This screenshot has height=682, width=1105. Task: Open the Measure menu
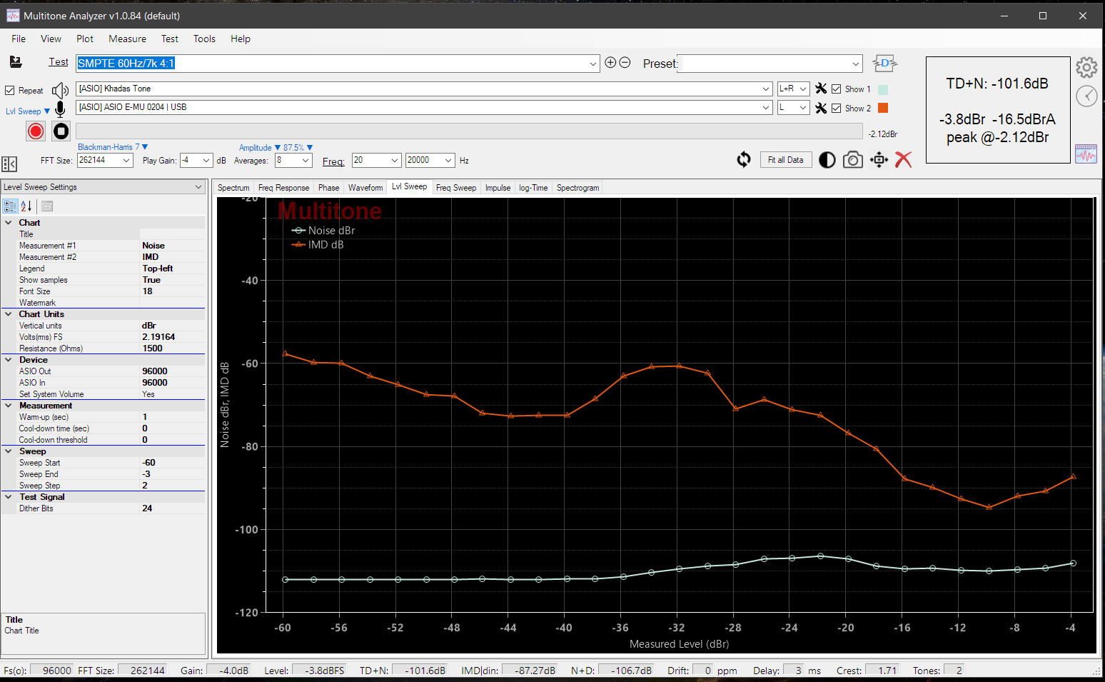coord(127,39)
